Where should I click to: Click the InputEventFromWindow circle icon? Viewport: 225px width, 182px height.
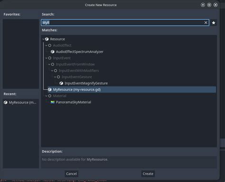coord(53,64)
